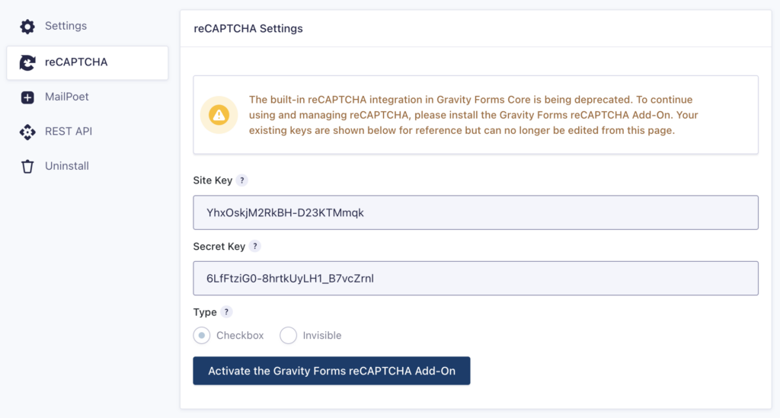Screen dimensions: 780x418
Task: Click the Uninstall trash can icon
Action: [27, 167]
